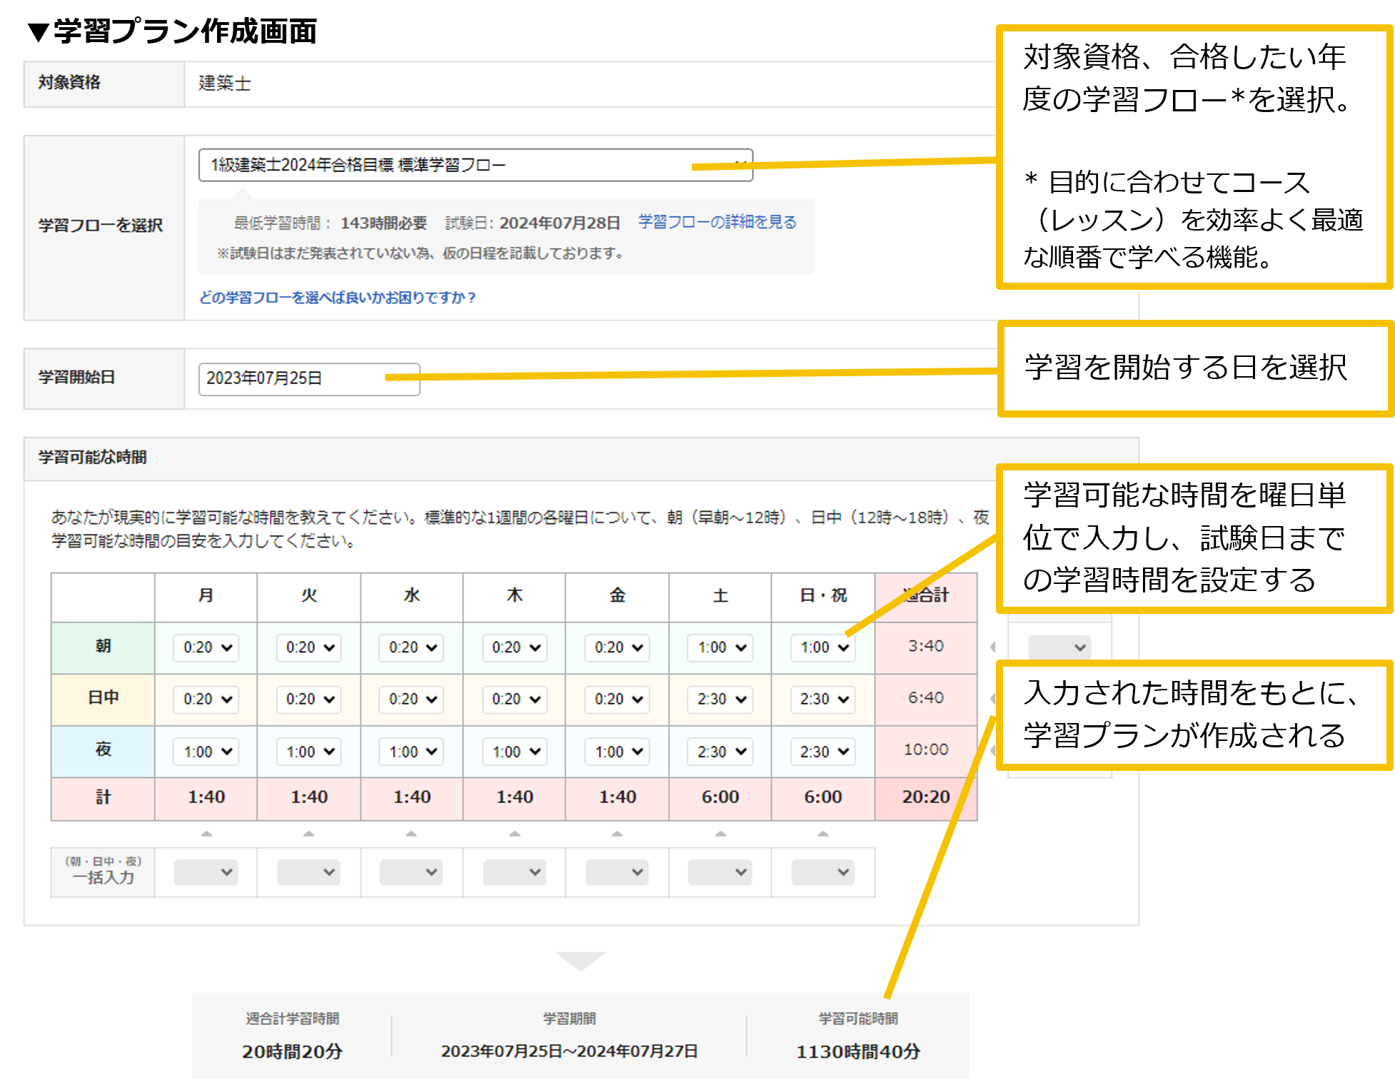Open Saturday 一括入力 bulk input dropdown

point(720,872)
